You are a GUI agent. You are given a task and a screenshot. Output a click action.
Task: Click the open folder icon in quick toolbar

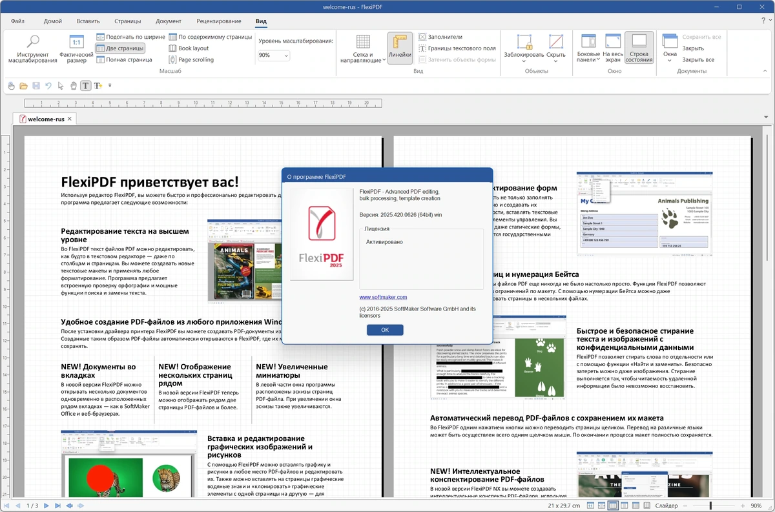23,86
